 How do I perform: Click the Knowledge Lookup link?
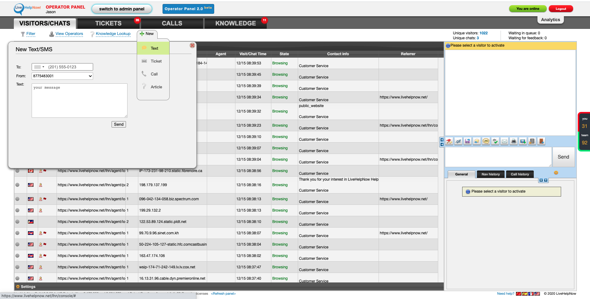click(x=113, y=34)
